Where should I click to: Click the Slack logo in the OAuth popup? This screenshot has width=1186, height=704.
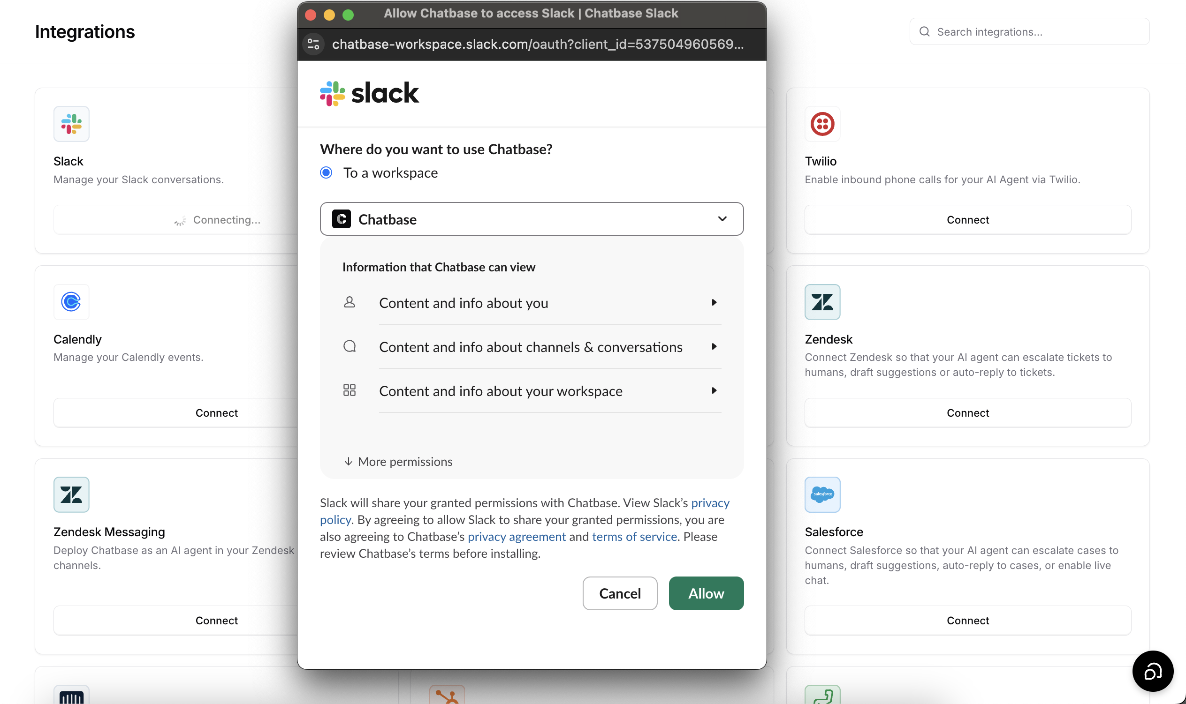point(369,93)
